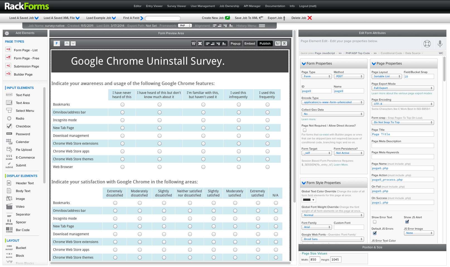Add an E-Commerce element icon
Screen dimensions: 450x267
tap(9, 157)
